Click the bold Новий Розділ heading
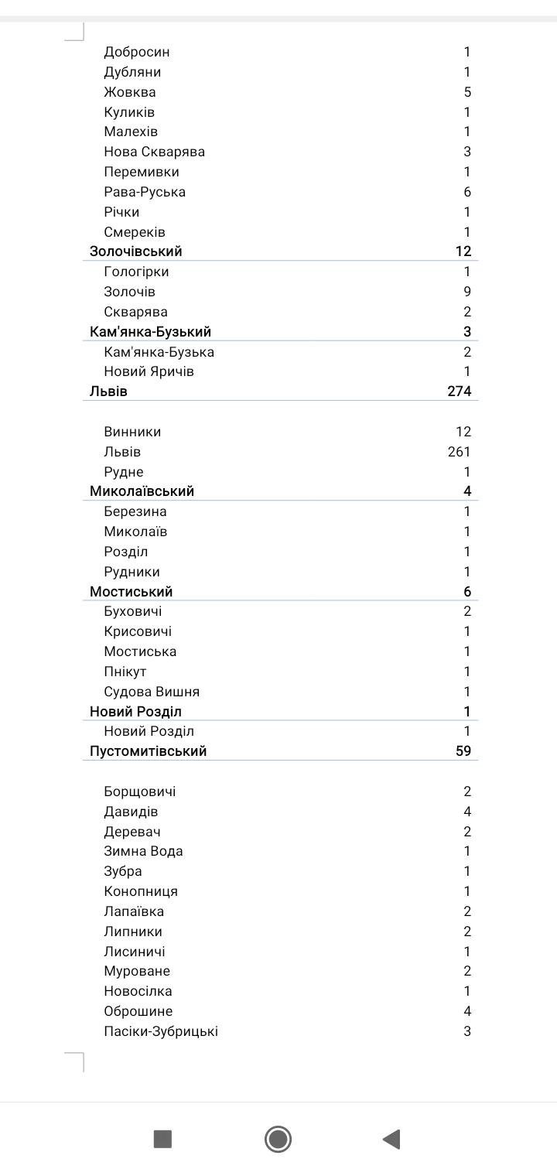This screenshot has width=557, height=1176. 135,712
